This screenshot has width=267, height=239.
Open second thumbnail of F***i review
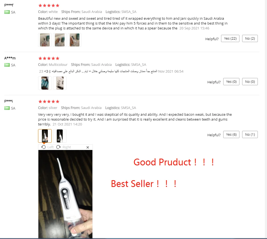click(60, 136)
